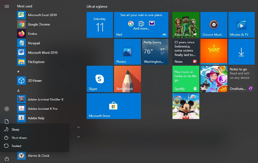Launch Skype from its tile
Viewport: 258px width, 163px height.
click(100, 79)
